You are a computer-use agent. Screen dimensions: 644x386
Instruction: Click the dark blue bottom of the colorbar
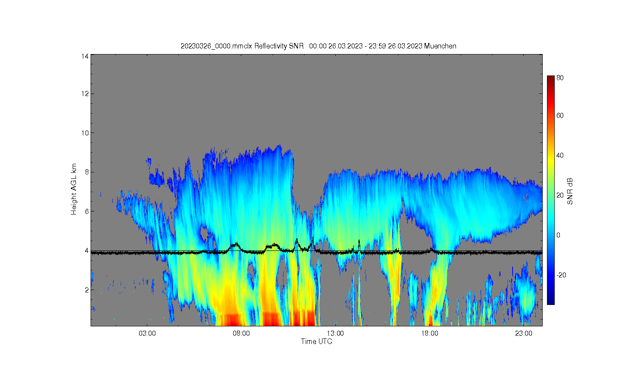click(550, 300)
